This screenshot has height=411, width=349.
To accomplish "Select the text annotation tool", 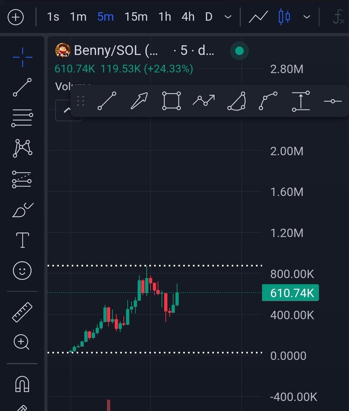I will coord(23,240).
